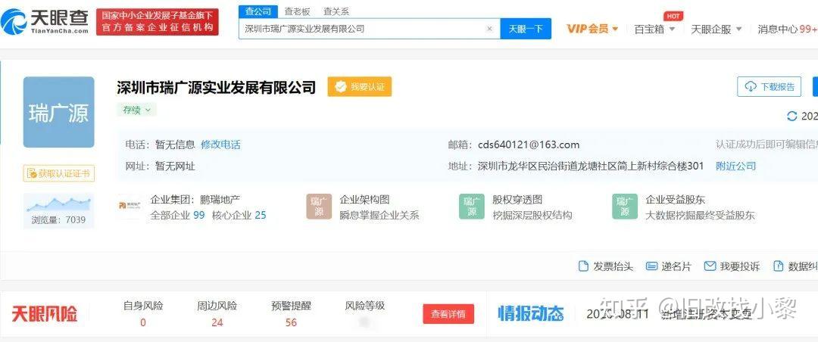Click the 鹏瑞地产 group logo icon
The height and width of the screenshot is (342, 818).
[130, 205]
